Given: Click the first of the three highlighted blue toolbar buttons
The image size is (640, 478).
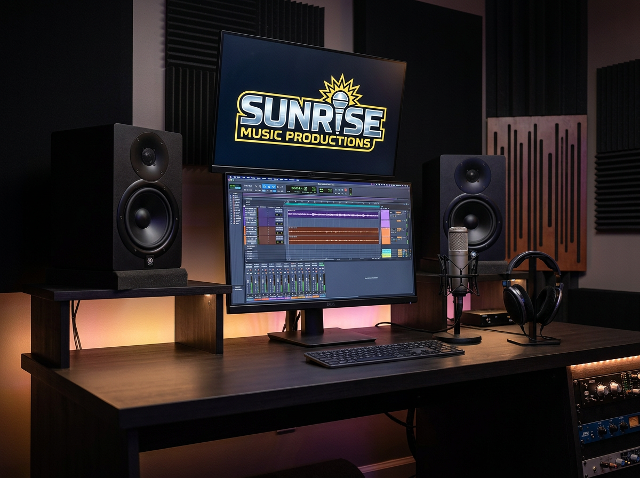Looking at the screenshot, I should click(265, 186).
